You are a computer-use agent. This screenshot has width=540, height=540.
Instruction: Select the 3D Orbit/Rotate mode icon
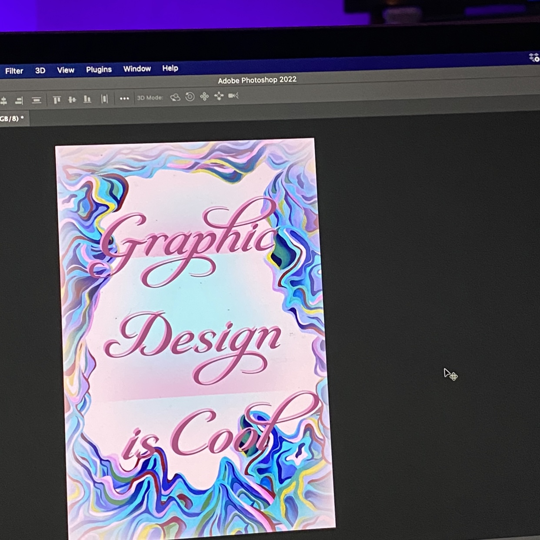click(175, 97)
